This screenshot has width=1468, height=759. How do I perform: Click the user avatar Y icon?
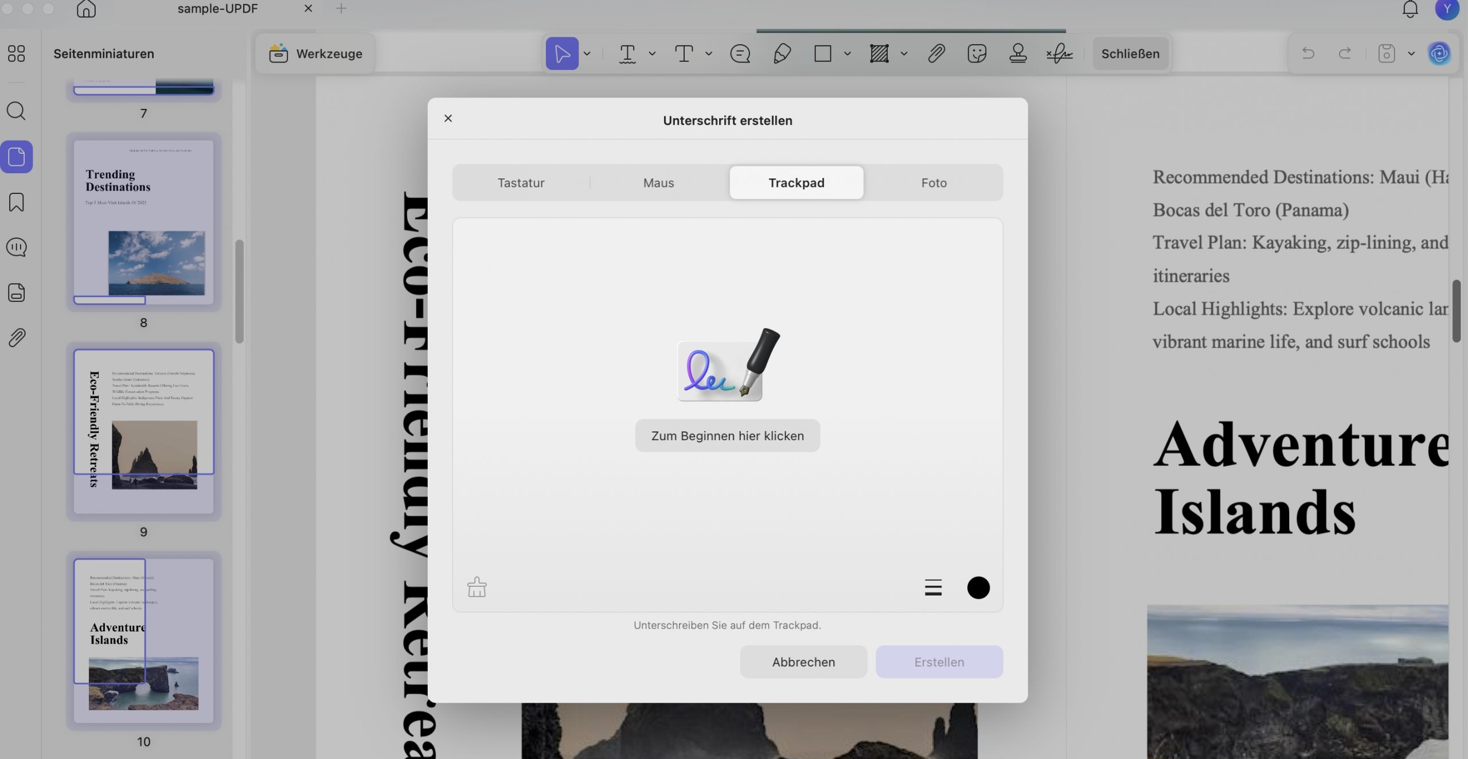[1447, 9]
